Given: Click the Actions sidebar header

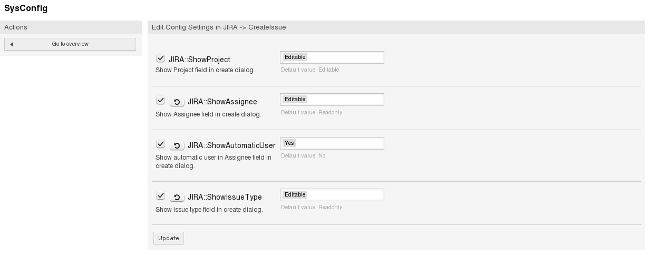Looking at the screenshot, I should [16, 27].
